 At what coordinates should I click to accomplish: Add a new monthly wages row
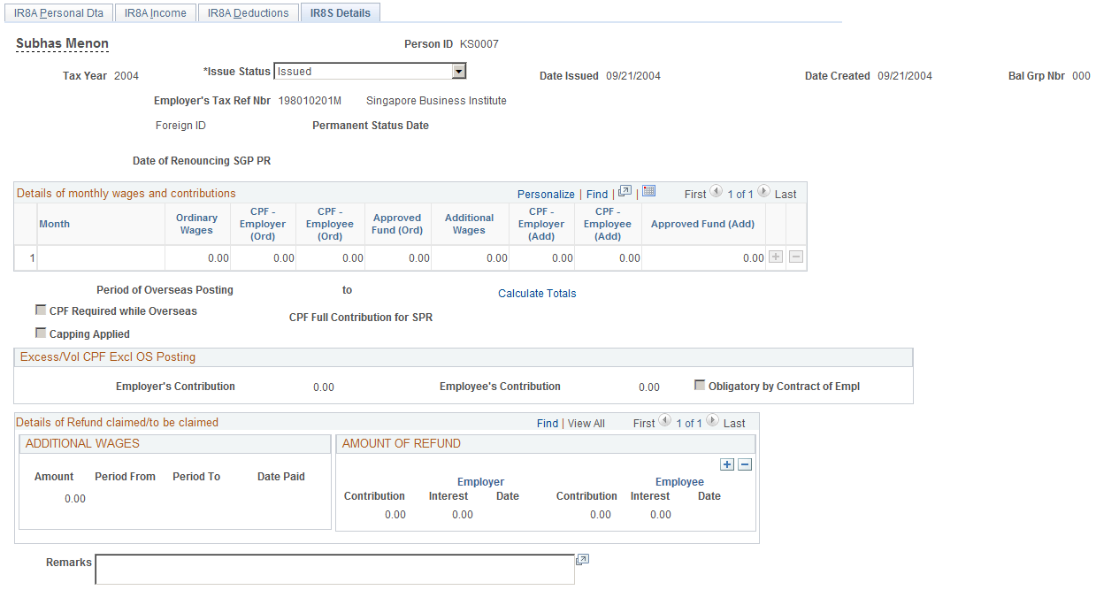click(x=775, y=257)
